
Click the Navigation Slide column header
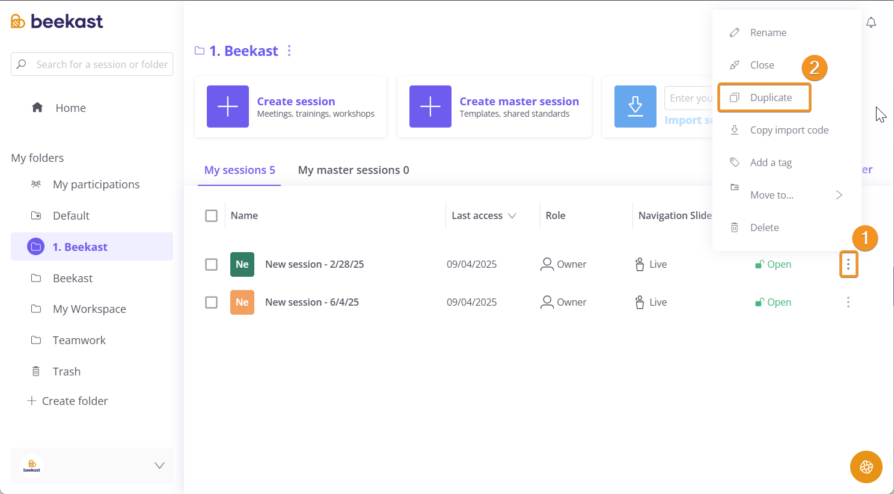675,215
